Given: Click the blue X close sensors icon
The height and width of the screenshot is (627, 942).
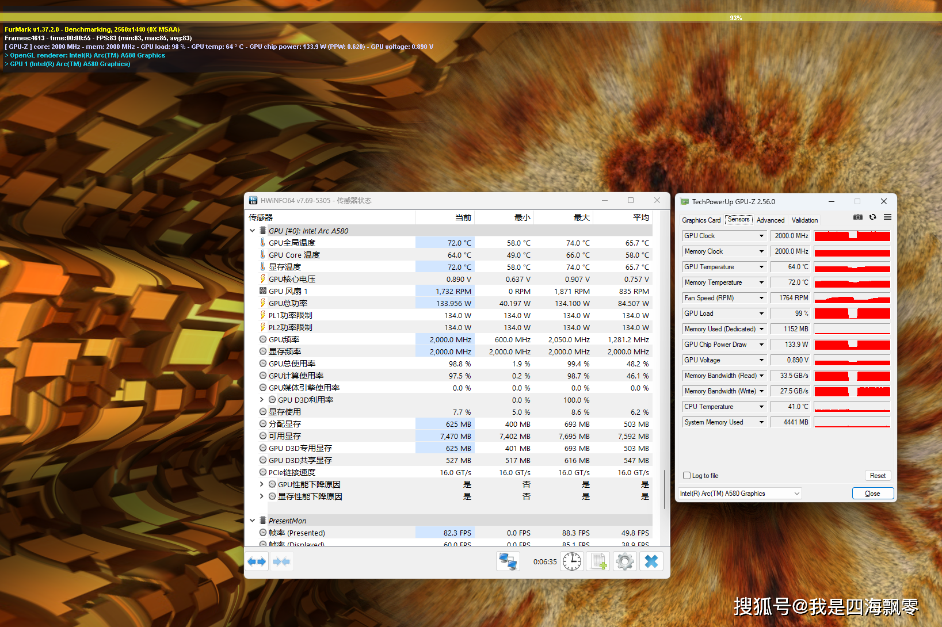Looking at the screenshot, I should pos(651,561).
